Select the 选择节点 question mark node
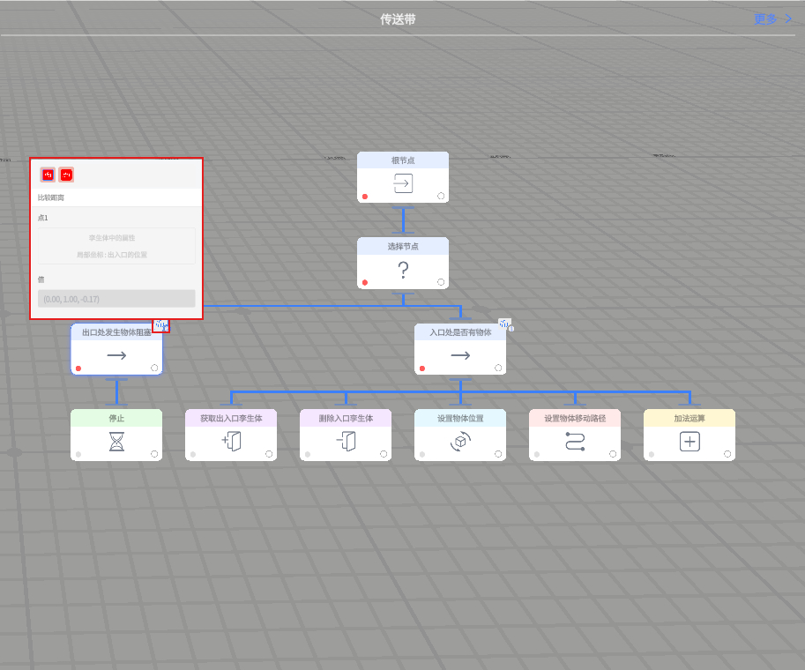 tap(403, 263)
